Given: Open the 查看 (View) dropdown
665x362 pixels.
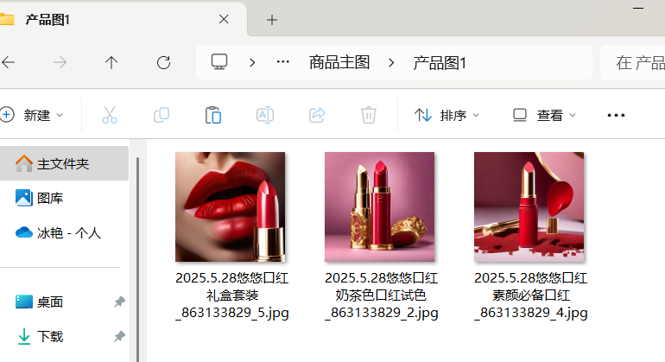Looking at the screenshot, I should coord(544,115).
